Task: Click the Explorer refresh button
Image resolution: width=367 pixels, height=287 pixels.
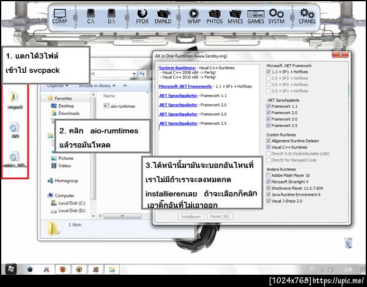Action: tap(142, 74)
